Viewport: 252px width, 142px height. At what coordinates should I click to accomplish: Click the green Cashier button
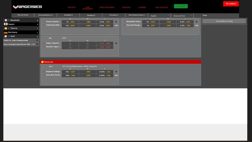tap(181, 6)
